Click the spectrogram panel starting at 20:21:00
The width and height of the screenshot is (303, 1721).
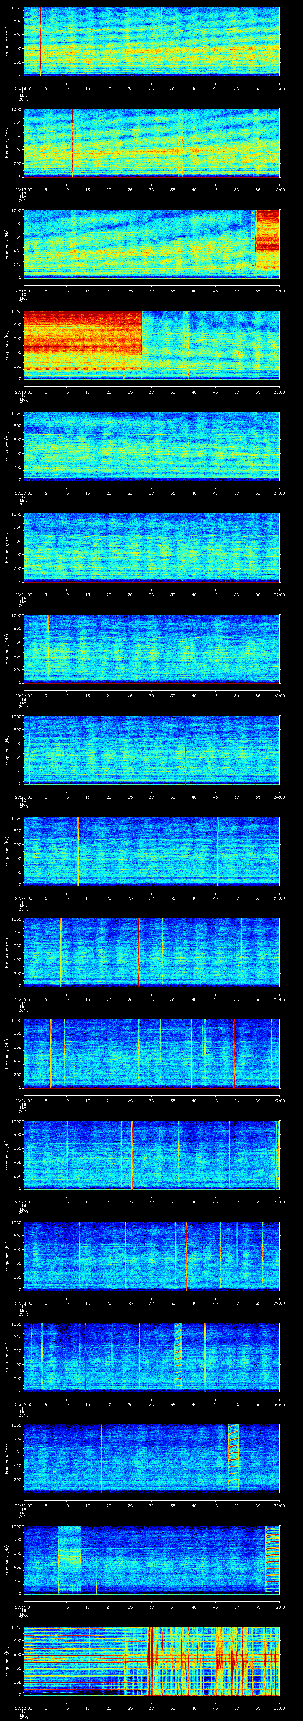[x=151, y=547]
